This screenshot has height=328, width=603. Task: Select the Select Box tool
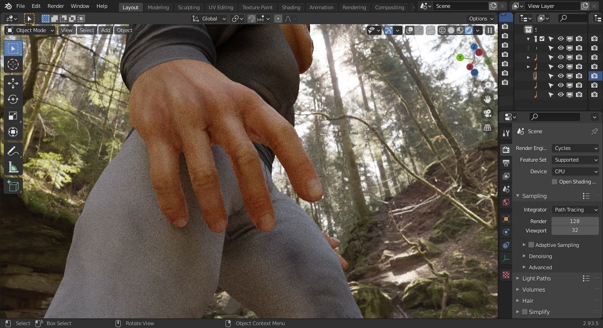[x=13, y=48]
